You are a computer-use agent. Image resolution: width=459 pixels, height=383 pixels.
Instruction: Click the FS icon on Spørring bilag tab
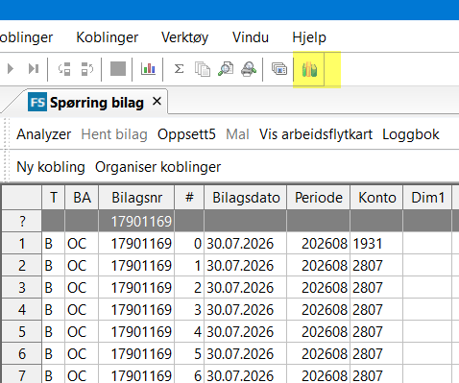point(37,102)
